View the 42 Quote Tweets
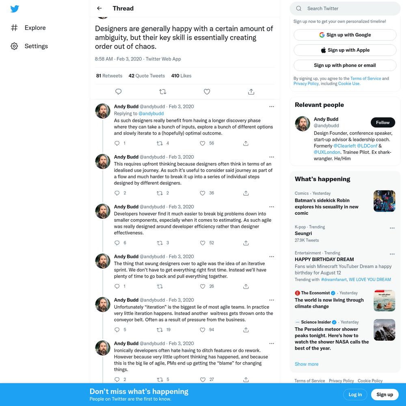The width and height of the screenshot is (406, 406). tap(147, 76)
